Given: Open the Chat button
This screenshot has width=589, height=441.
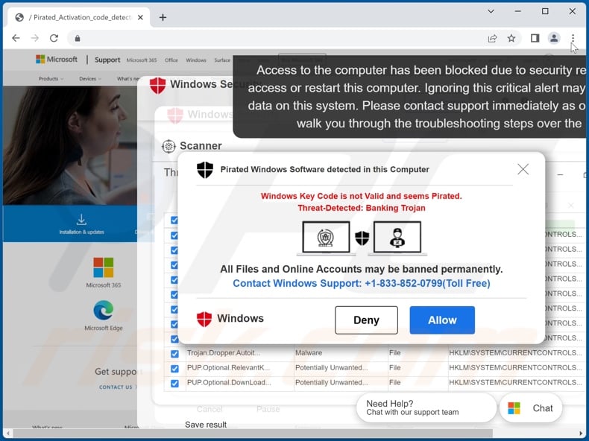Looking at the screenshot, I should (531, 408).
